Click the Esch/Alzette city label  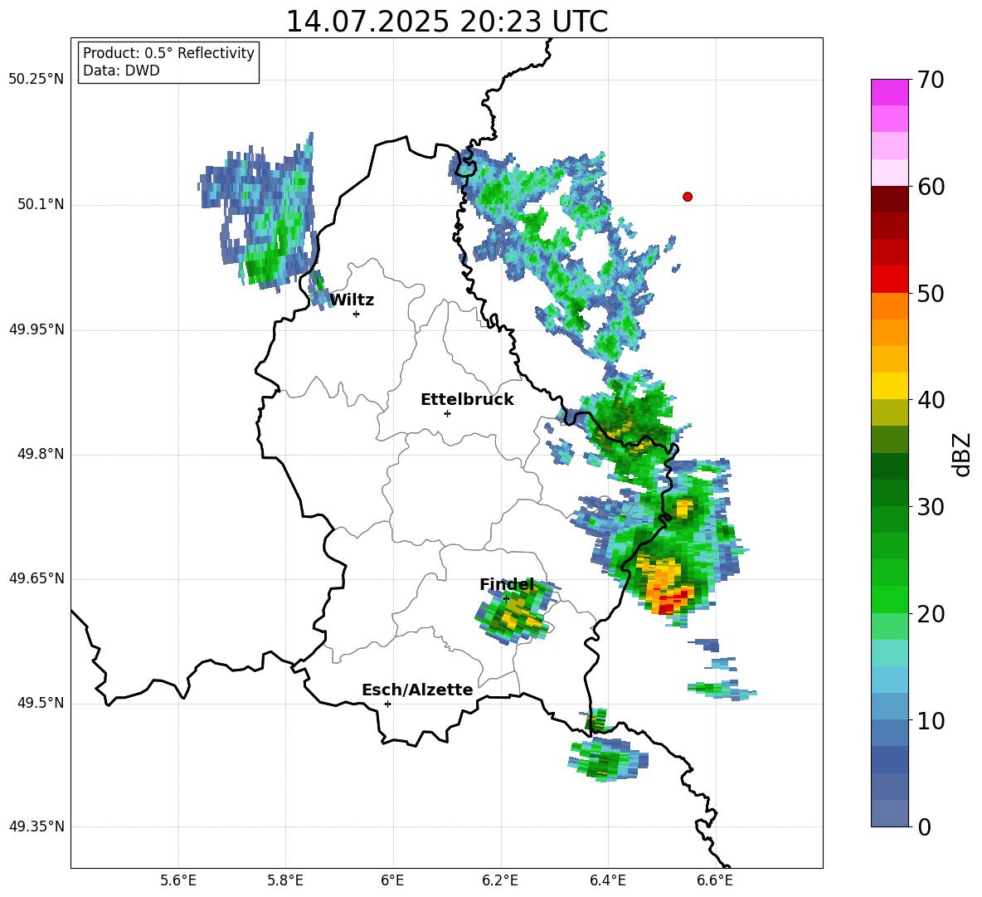tap(417, 690)
